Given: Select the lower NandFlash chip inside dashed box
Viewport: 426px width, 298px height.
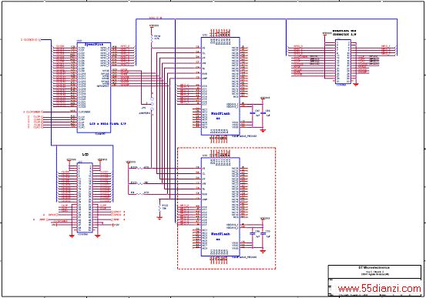Looking at the screenshot, I should [220, 206].
